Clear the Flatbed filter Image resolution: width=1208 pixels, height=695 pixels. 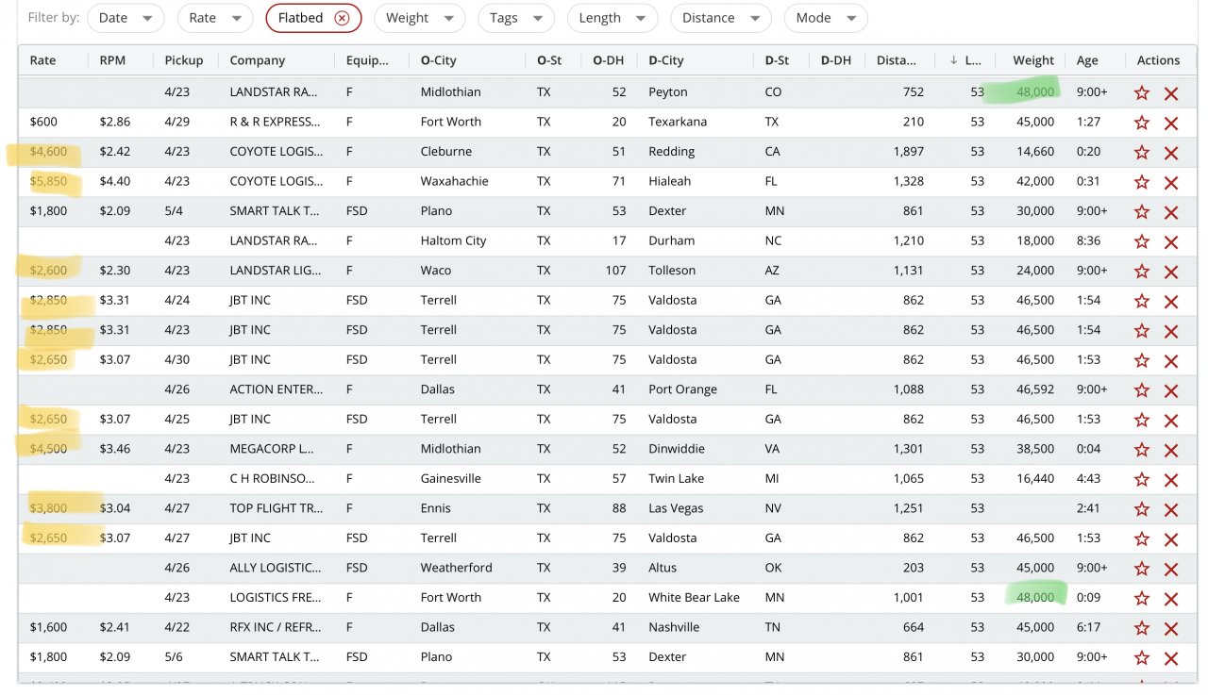[x=342, y=18]
